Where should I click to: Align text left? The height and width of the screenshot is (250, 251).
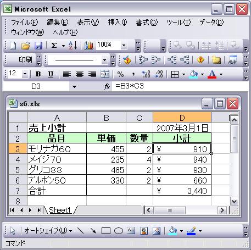point(67,74)
